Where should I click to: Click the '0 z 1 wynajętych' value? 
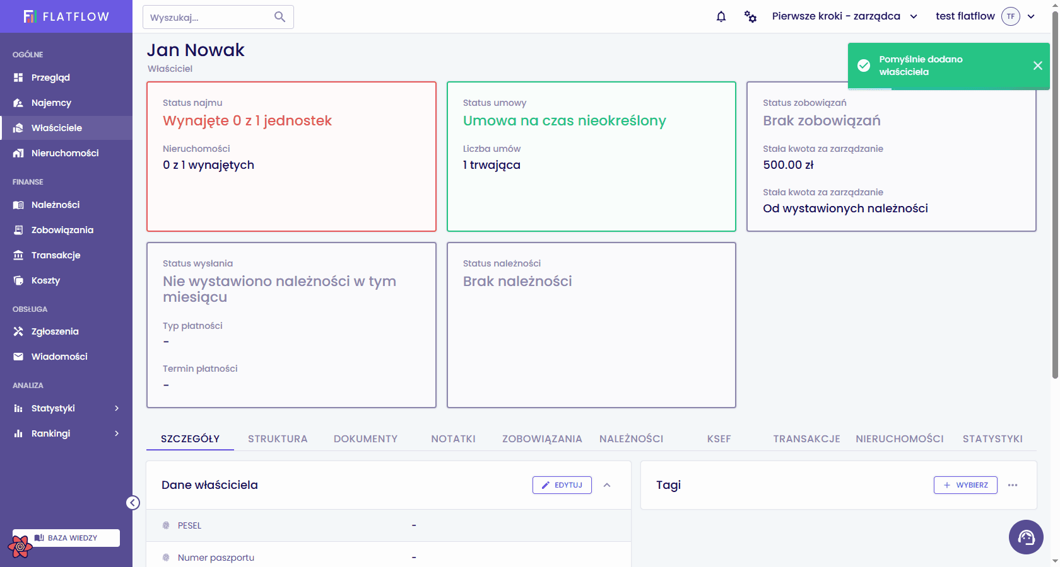[x=208, y=165]
